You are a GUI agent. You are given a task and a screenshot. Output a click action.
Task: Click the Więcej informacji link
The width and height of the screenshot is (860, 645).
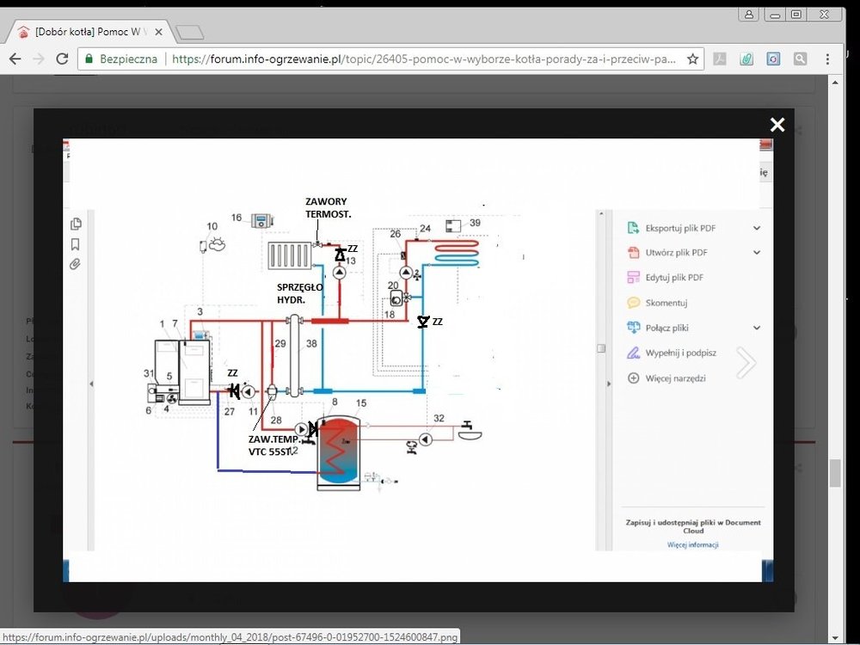coord(692,544)
